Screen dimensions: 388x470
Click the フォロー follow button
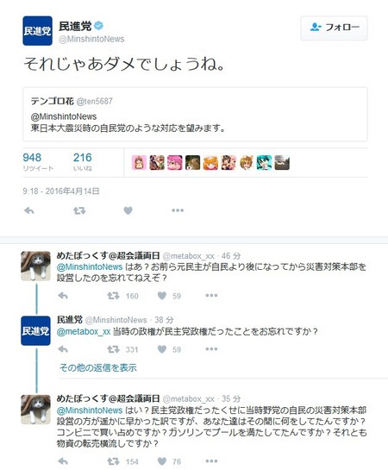point(334,28)
